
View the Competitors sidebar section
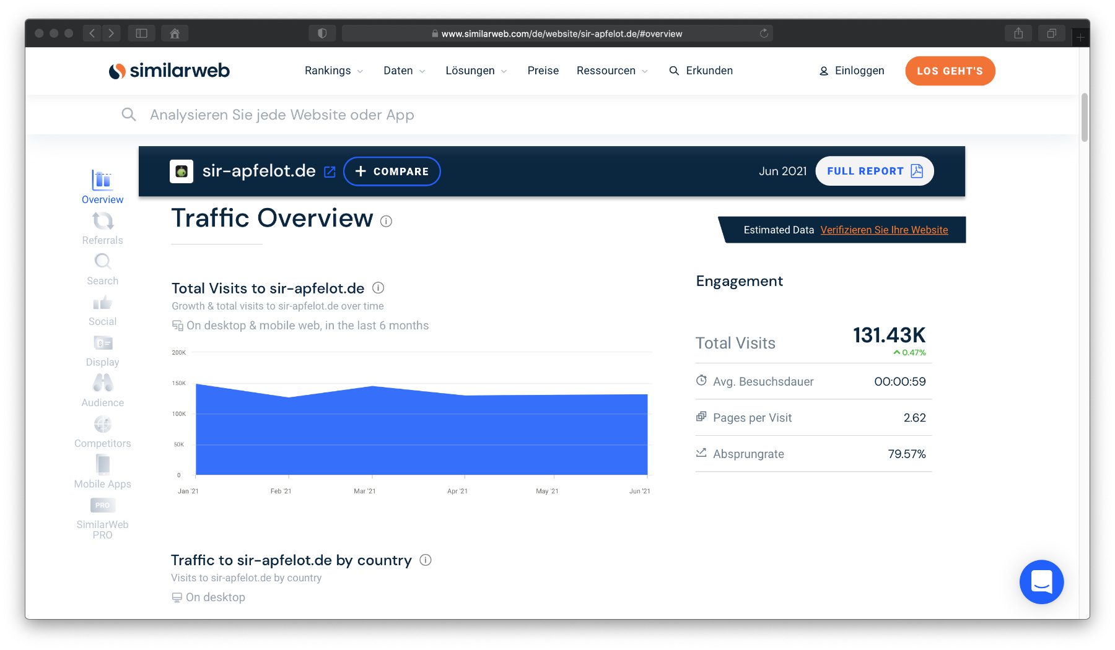pos(103,432)
